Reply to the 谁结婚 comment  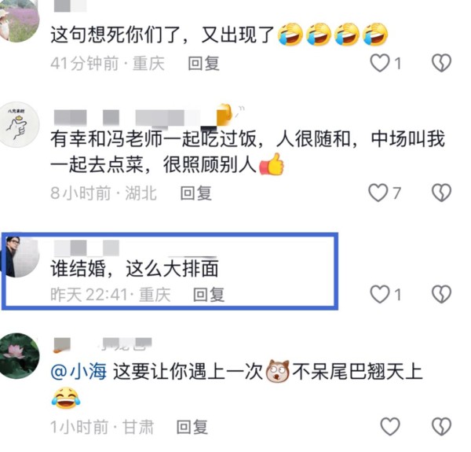[x=209, y=295]
